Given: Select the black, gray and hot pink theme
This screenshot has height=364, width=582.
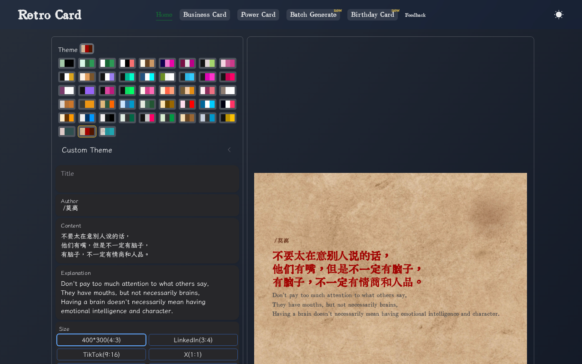Looking at the screenshot, I should click(147, 118).
